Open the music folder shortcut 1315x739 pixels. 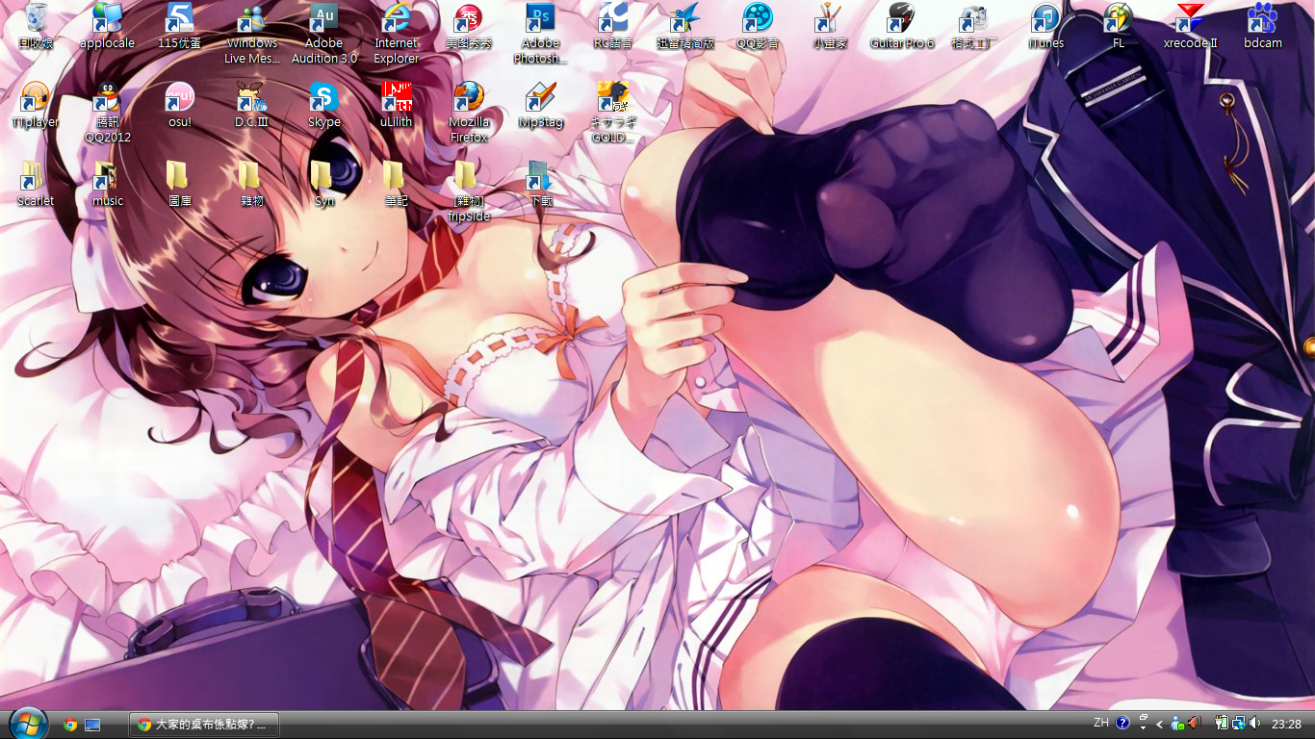click(108, 184)
